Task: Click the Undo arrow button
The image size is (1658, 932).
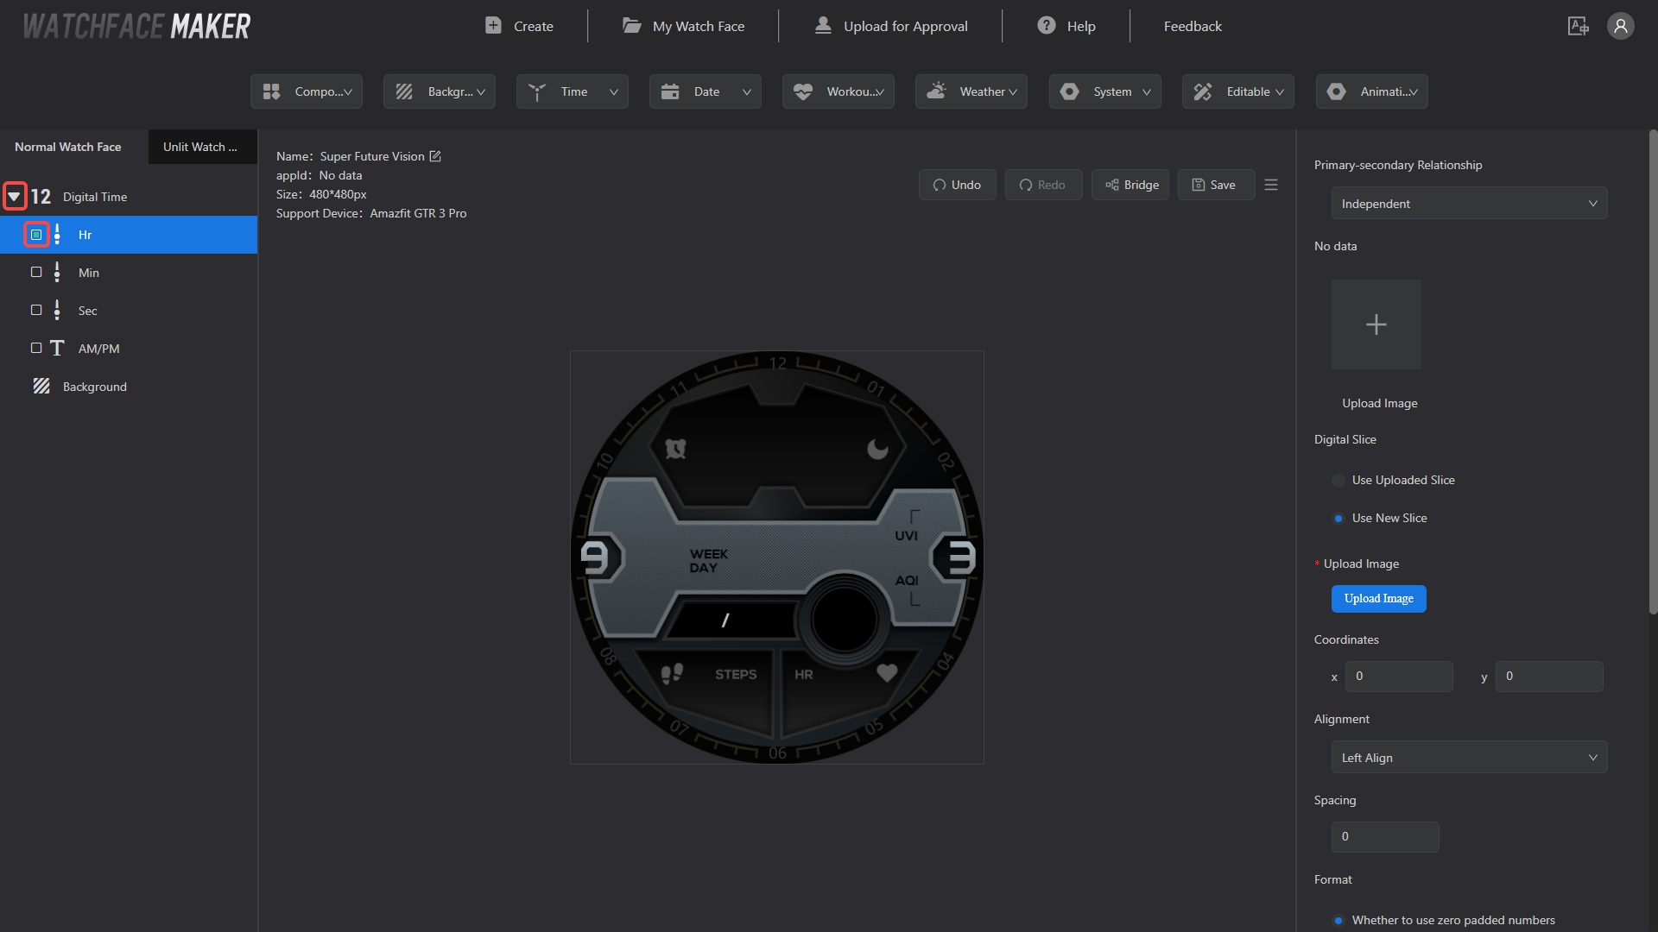Action: (x=957, y=185)
